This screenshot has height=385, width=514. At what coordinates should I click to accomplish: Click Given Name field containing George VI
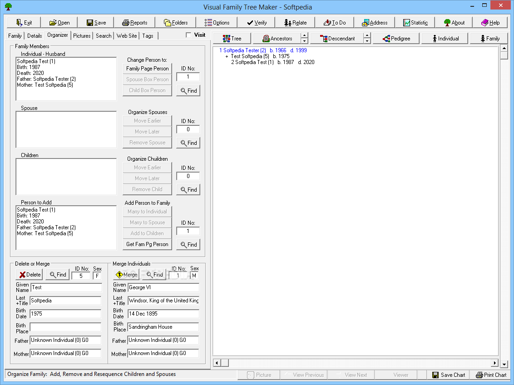click(163, 287)
